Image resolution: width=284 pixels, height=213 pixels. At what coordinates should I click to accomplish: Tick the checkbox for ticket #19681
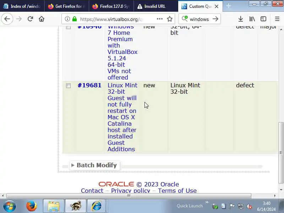click(x=68, y=86)
